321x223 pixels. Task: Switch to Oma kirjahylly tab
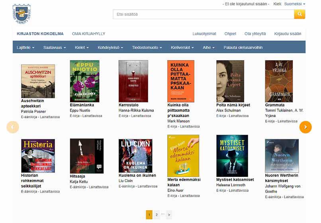tap(88, 34)
